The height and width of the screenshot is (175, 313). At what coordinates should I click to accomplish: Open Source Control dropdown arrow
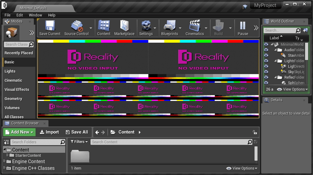pos(91,28)
